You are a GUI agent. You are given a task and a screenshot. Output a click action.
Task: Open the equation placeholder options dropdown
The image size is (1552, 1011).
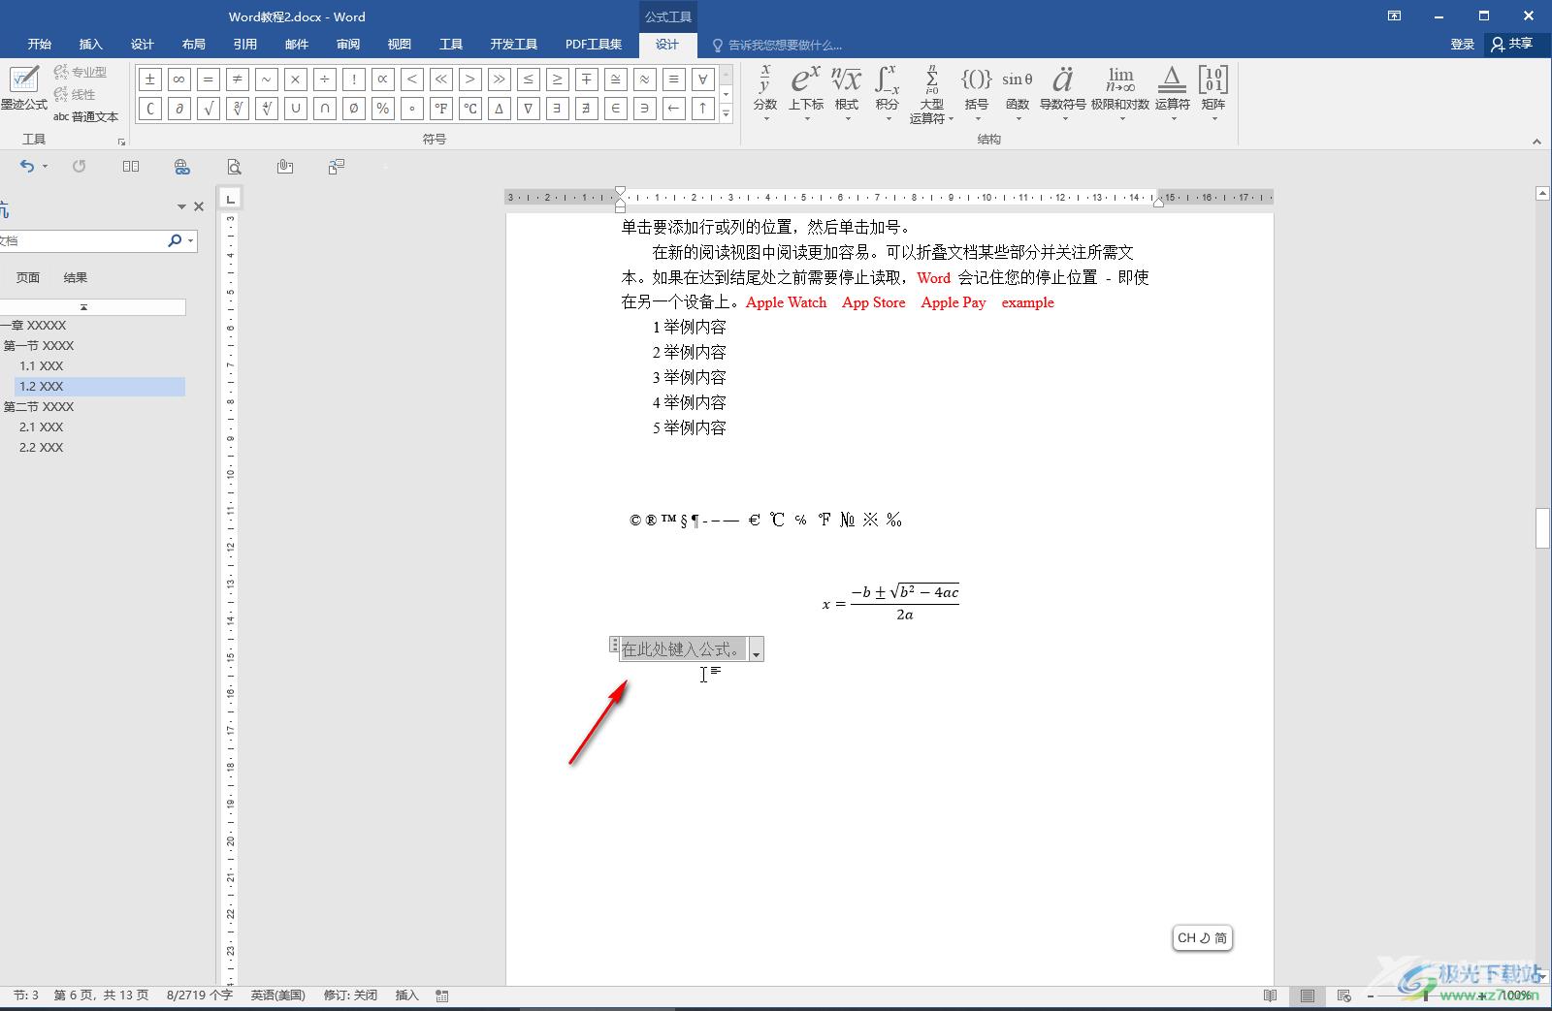[x=757, y=650]
